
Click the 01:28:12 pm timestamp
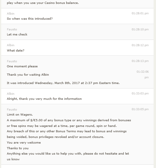(x=140, y=45)
